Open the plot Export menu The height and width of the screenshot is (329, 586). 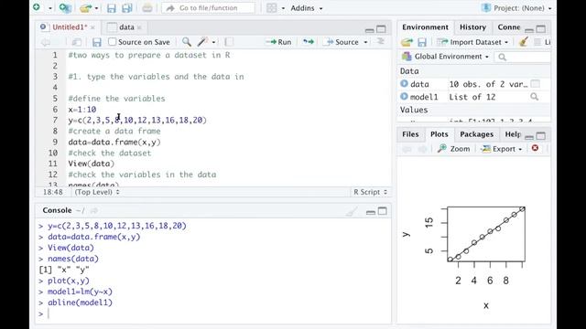(x=502, y=148)
